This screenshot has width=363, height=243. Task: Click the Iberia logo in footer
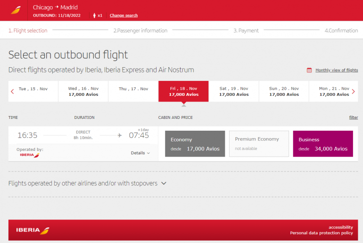point(33,230)
